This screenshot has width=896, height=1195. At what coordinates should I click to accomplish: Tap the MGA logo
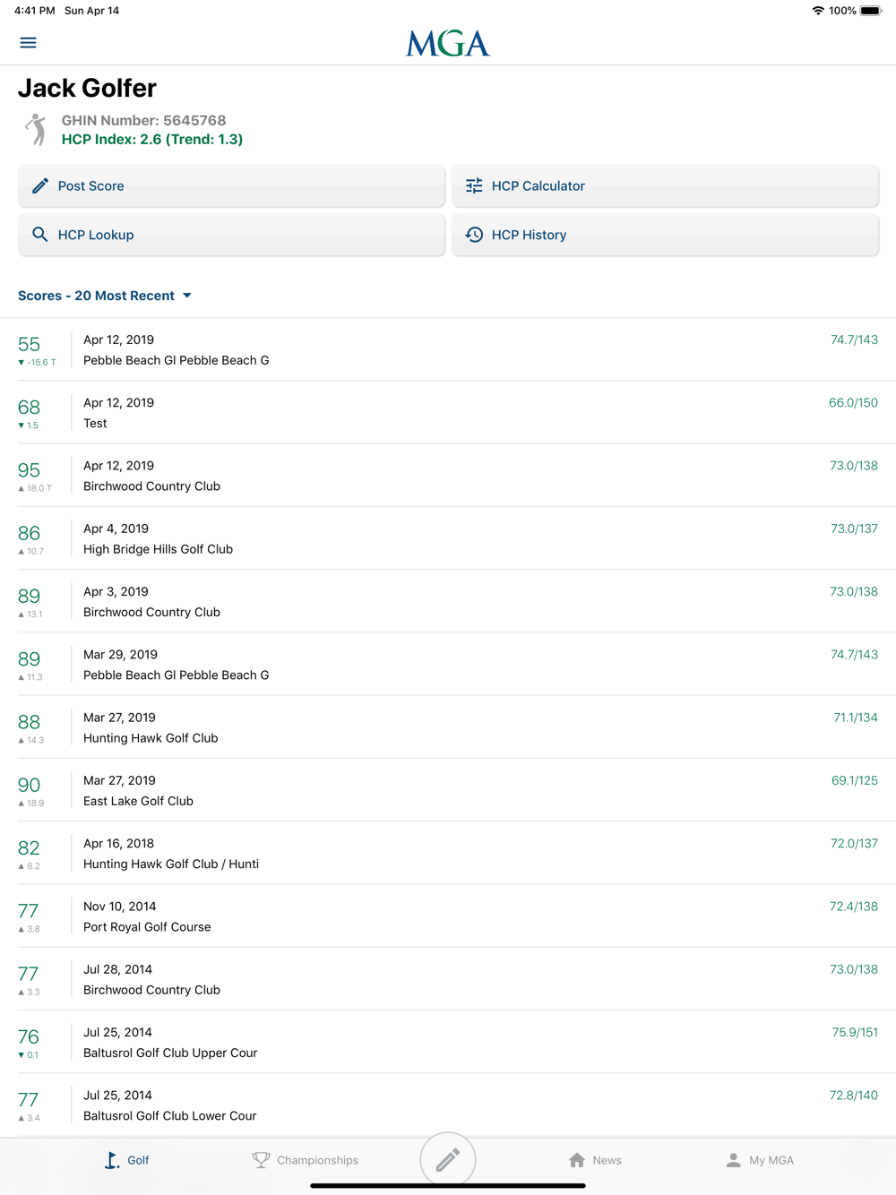point(447,43)
